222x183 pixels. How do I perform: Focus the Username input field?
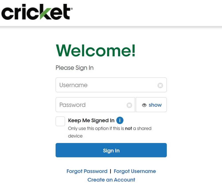111,85
